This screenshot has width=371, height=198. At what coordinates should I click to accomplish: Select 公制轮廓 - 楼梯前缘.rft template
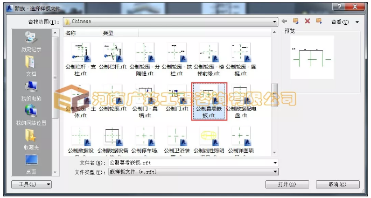point(209,59)
